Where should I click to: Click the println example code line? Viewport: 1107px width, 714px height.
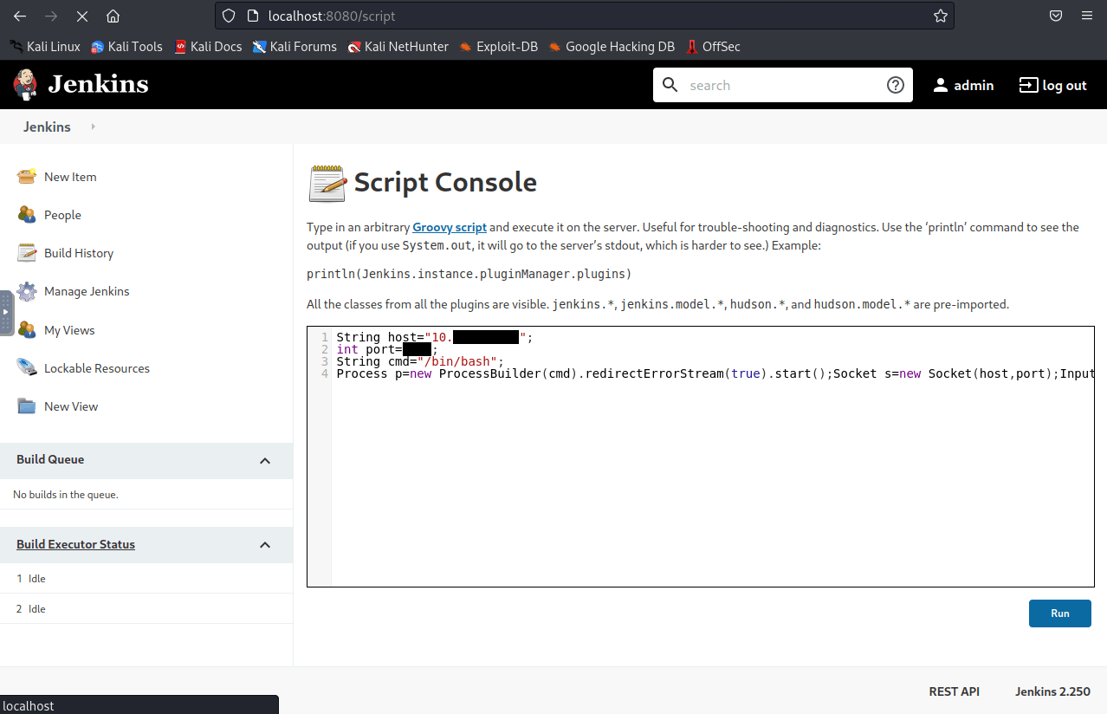pyautogui.click(x=469, y=274)
